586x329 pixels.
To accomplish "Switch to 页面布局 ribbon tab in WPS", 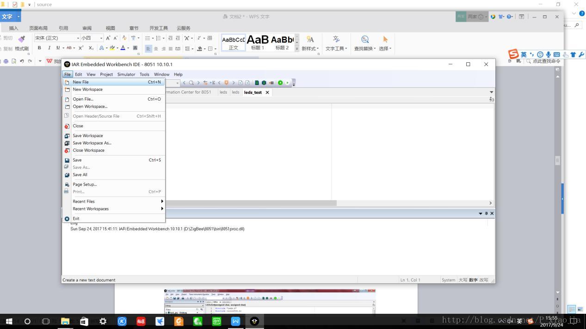I will 38,28.
